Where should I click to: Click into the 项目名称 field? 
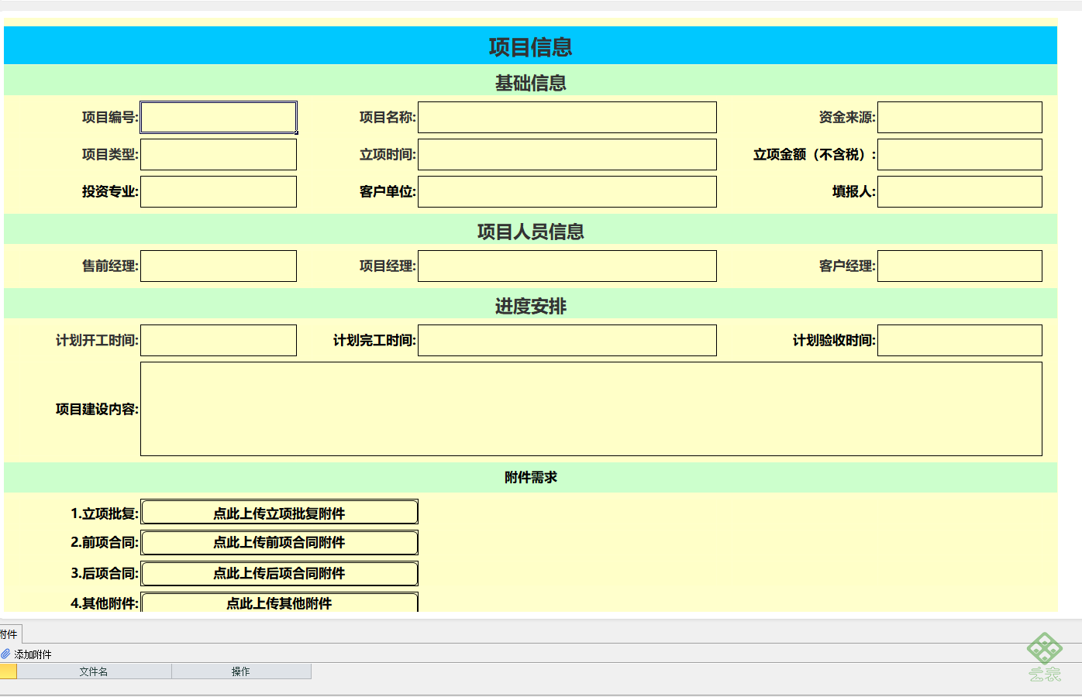point(567,117)
